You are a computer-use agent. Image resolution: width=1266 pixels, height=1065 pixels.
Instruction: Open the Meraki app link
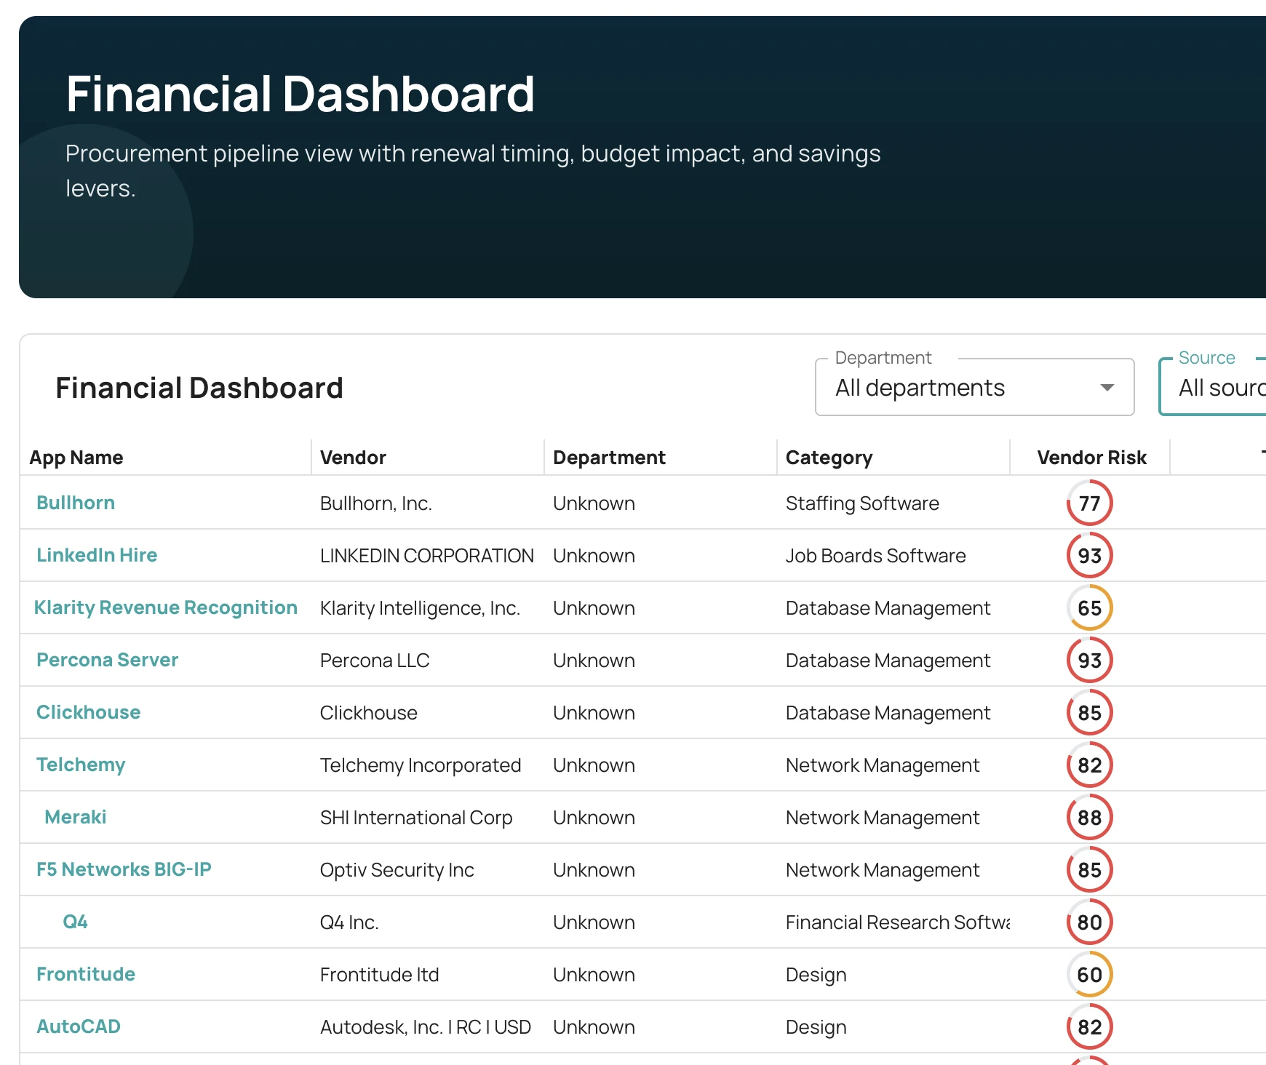76,817
